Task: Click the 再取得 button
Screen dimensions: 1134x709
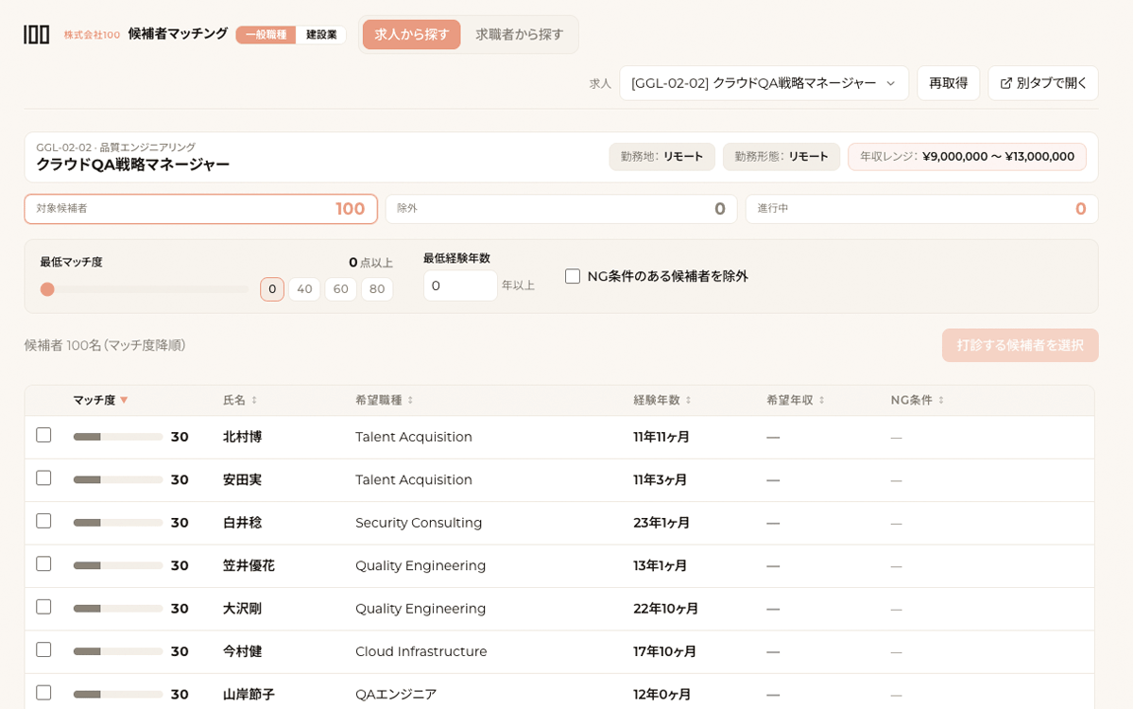Action: (948, 83)
